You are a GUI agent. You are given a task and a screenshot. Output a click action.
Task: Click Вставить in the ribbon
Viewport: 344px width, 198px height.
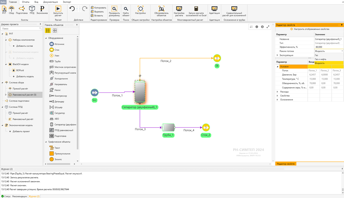click(x=97, y=15)
